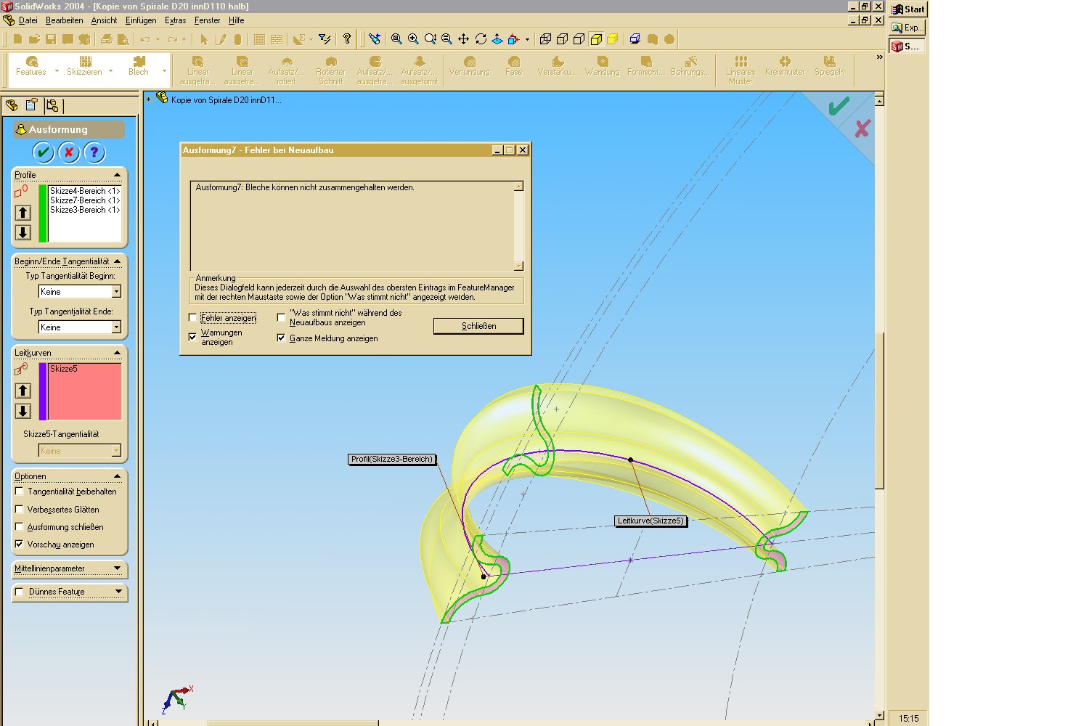Viewport: 1089px width, 726px height.
Task: Expand the Mittellinienparameter section
Action: point(117,568)
